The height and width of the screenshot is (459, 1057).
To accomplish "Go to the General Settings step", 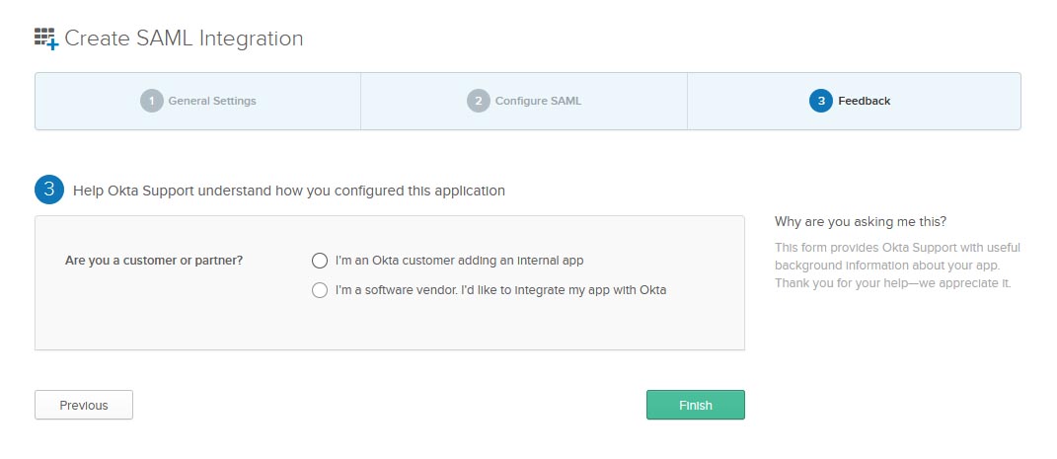I will point(211,101).
